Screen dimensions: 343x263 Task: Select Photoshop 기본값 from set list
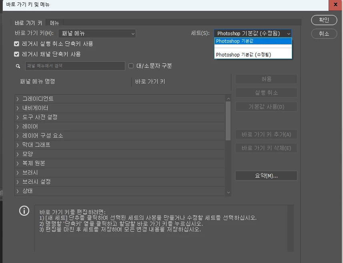coord(253,41)
